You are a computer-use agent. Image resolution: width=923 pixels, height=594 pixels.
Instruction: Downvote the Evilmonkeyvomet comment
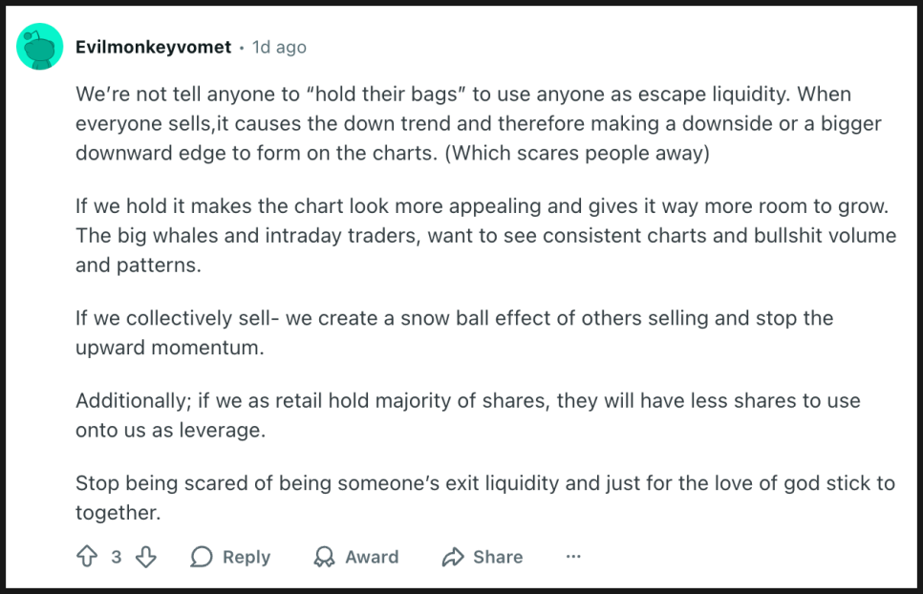coord(145,557)
